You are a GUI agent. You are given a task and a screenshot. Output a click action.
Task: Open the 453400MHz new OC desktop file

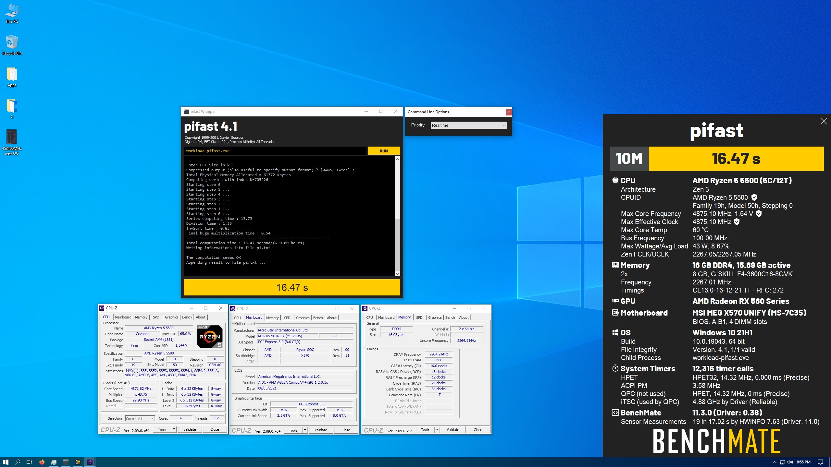click(12, 142)
